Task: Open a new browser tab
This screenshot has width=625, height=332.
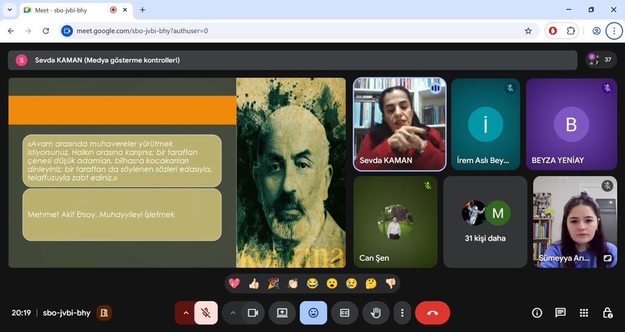Action: (143, 10)
